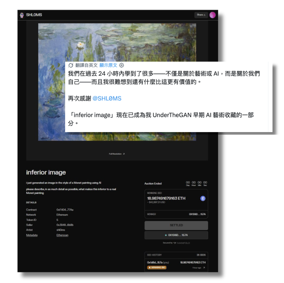
Task: Click the WINNING BID orange badge
Action: point(157,267)
